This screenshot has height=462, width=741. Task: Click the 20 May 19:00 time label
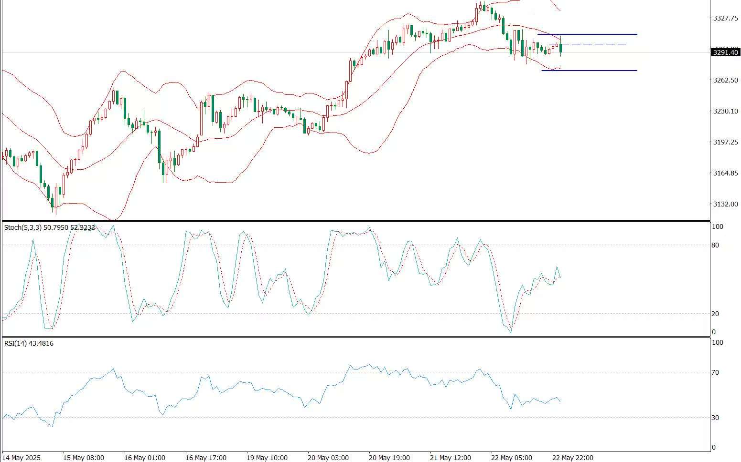389,458
